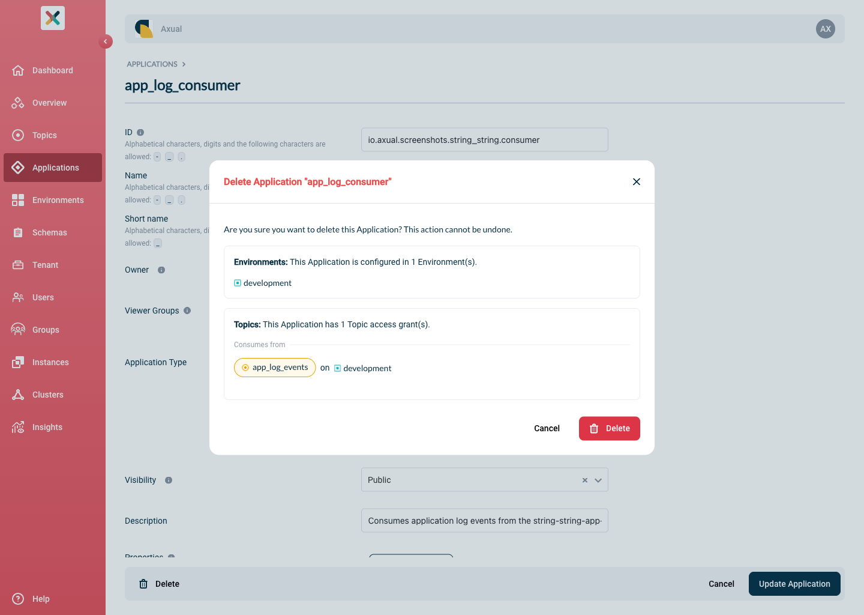Click Update Application button

794,584
